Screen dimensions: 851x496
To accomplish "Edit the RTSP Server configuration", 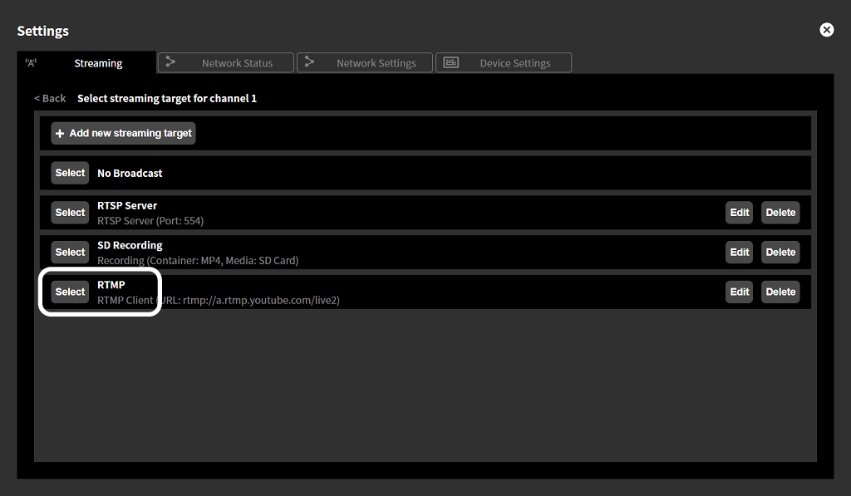I will pyautogui.click(x=738, y=212).
